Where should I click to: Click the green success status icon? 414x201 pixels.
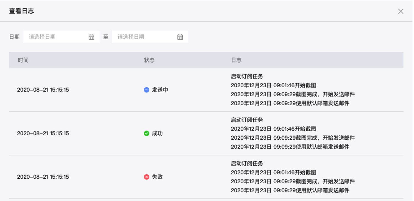tap(147, 134)
